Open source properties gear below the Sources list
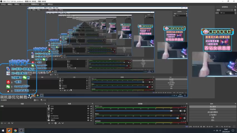Screen dimensions: 237x133 tap(56, 123)
